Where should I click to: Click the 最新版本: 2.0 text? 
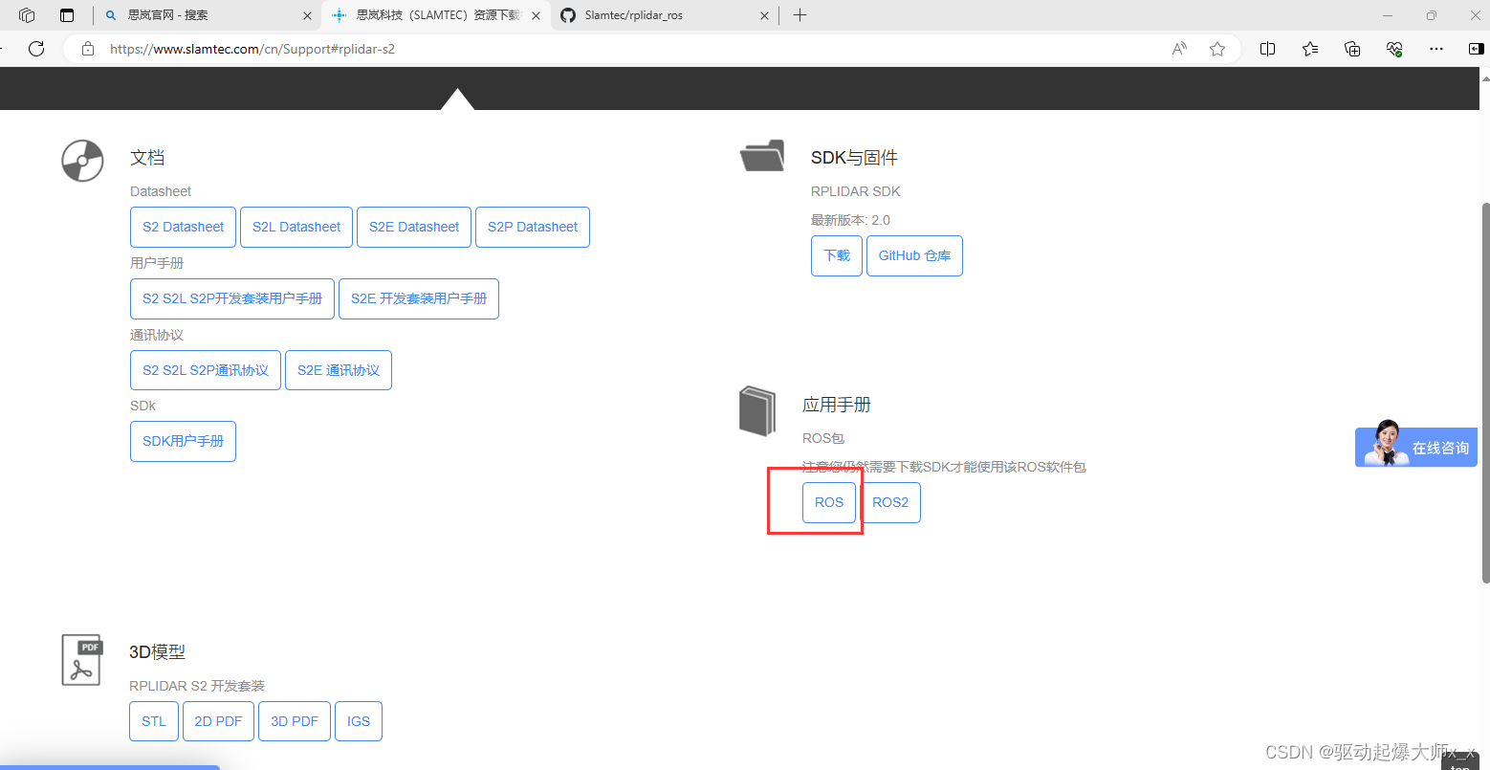coord(850,220)
